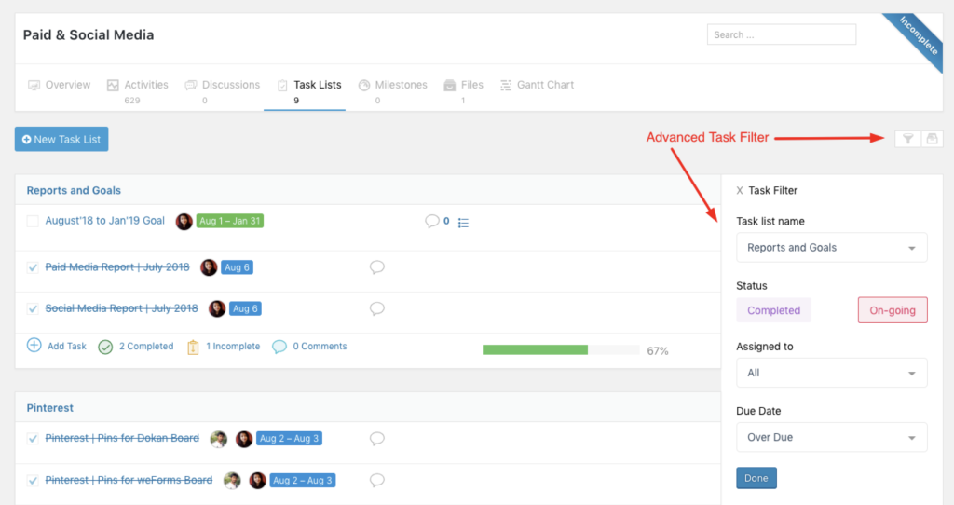Click the 1 Incomplete label
954x505 pixels.
pos(232,347)
